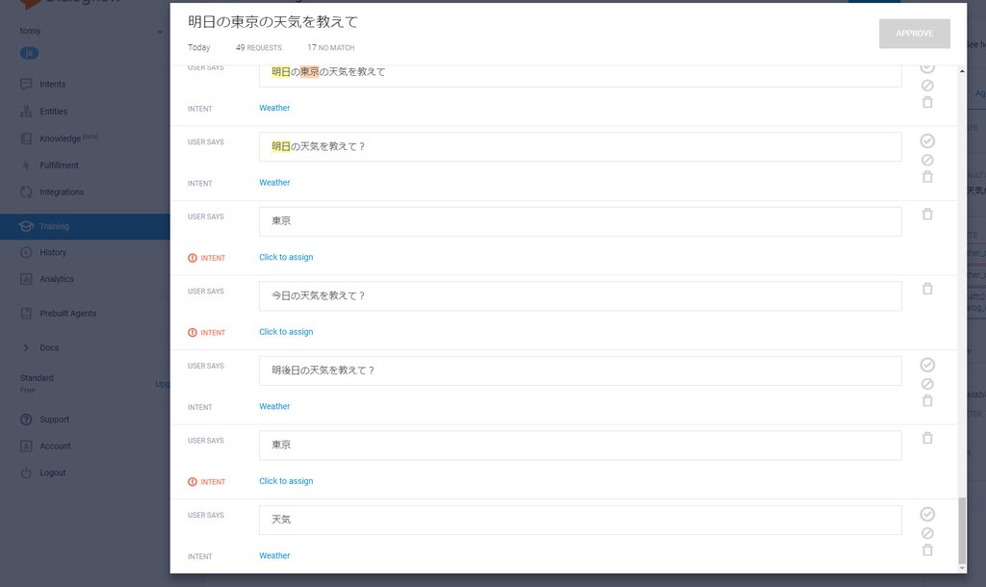Screen dimensions: 986x587
Task: Click the 今日の天気を教えて？ input field
Action: click(581, 296)
